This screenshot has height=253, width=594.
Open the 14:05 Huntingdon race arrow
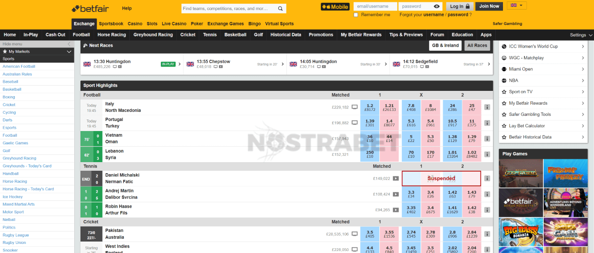pos(386,64)
